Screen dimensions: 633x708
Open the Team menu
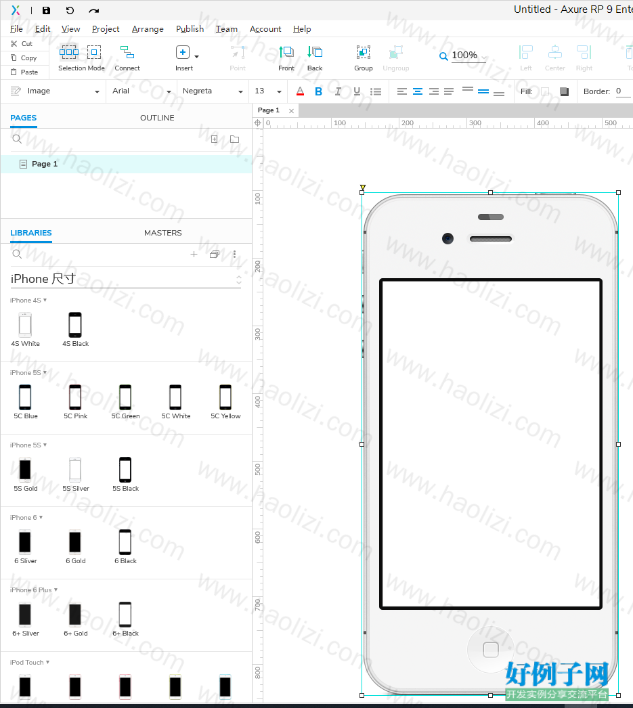pos(226,29)
